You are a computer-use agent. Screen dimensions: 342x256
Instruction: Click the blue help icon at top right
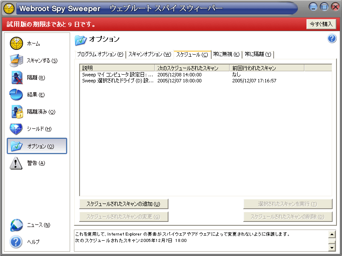[x=332, y=39]
